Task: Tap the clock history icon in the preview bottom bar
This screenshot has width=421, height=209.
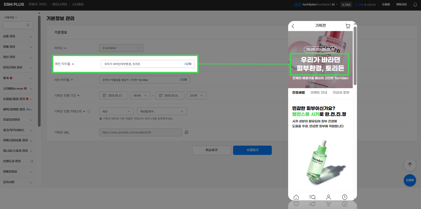Action: pyautogui.click(x=345, y=197)
